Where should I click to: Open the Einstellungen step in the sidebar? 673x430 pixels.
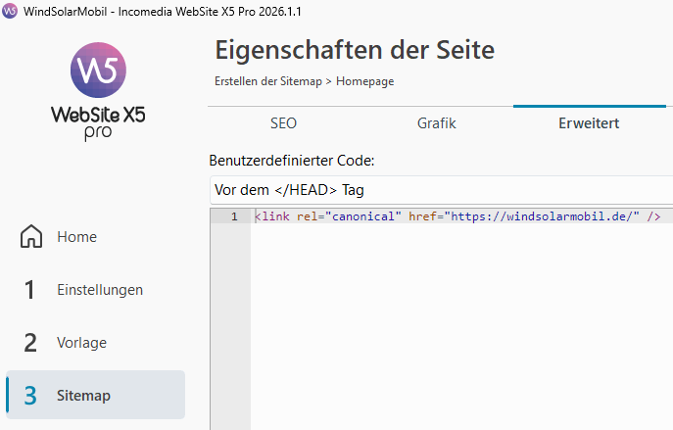[100, 290]
